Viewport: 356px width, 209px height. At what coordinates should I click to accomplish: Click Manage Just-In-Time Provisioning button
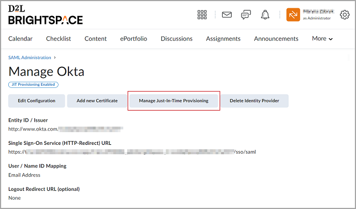click(174, 101)
